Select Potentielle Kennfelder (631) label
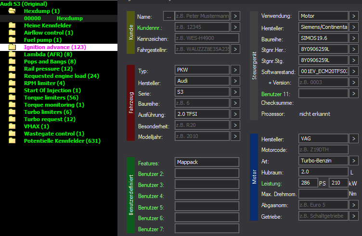Viewport: 362px width, 236px height. click(62, 140)
